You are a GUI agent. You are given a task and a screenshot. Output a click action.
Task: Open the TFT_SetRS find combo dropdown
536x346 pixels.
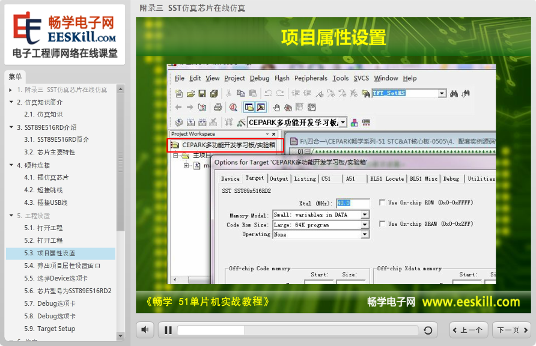442,93
